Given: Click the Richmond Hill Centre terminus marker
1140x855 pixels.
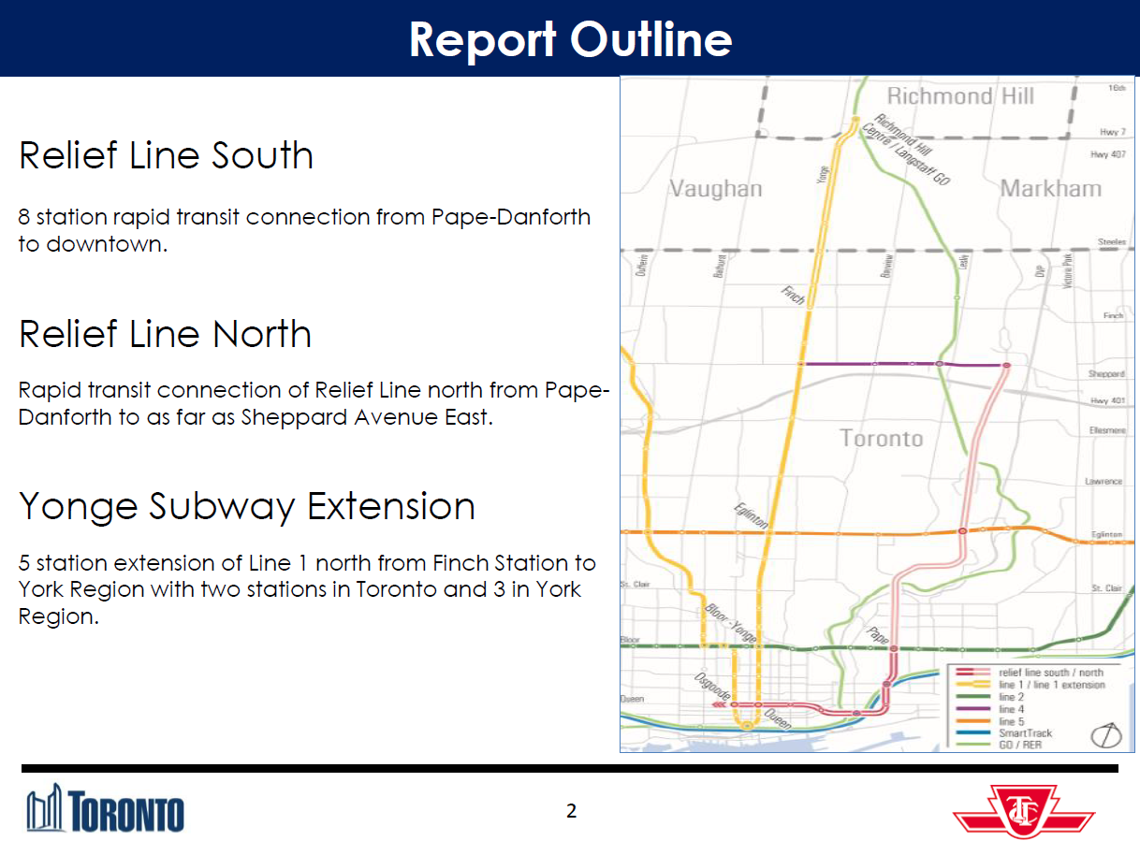Looking at the screenshot, I should click(855, 120).
